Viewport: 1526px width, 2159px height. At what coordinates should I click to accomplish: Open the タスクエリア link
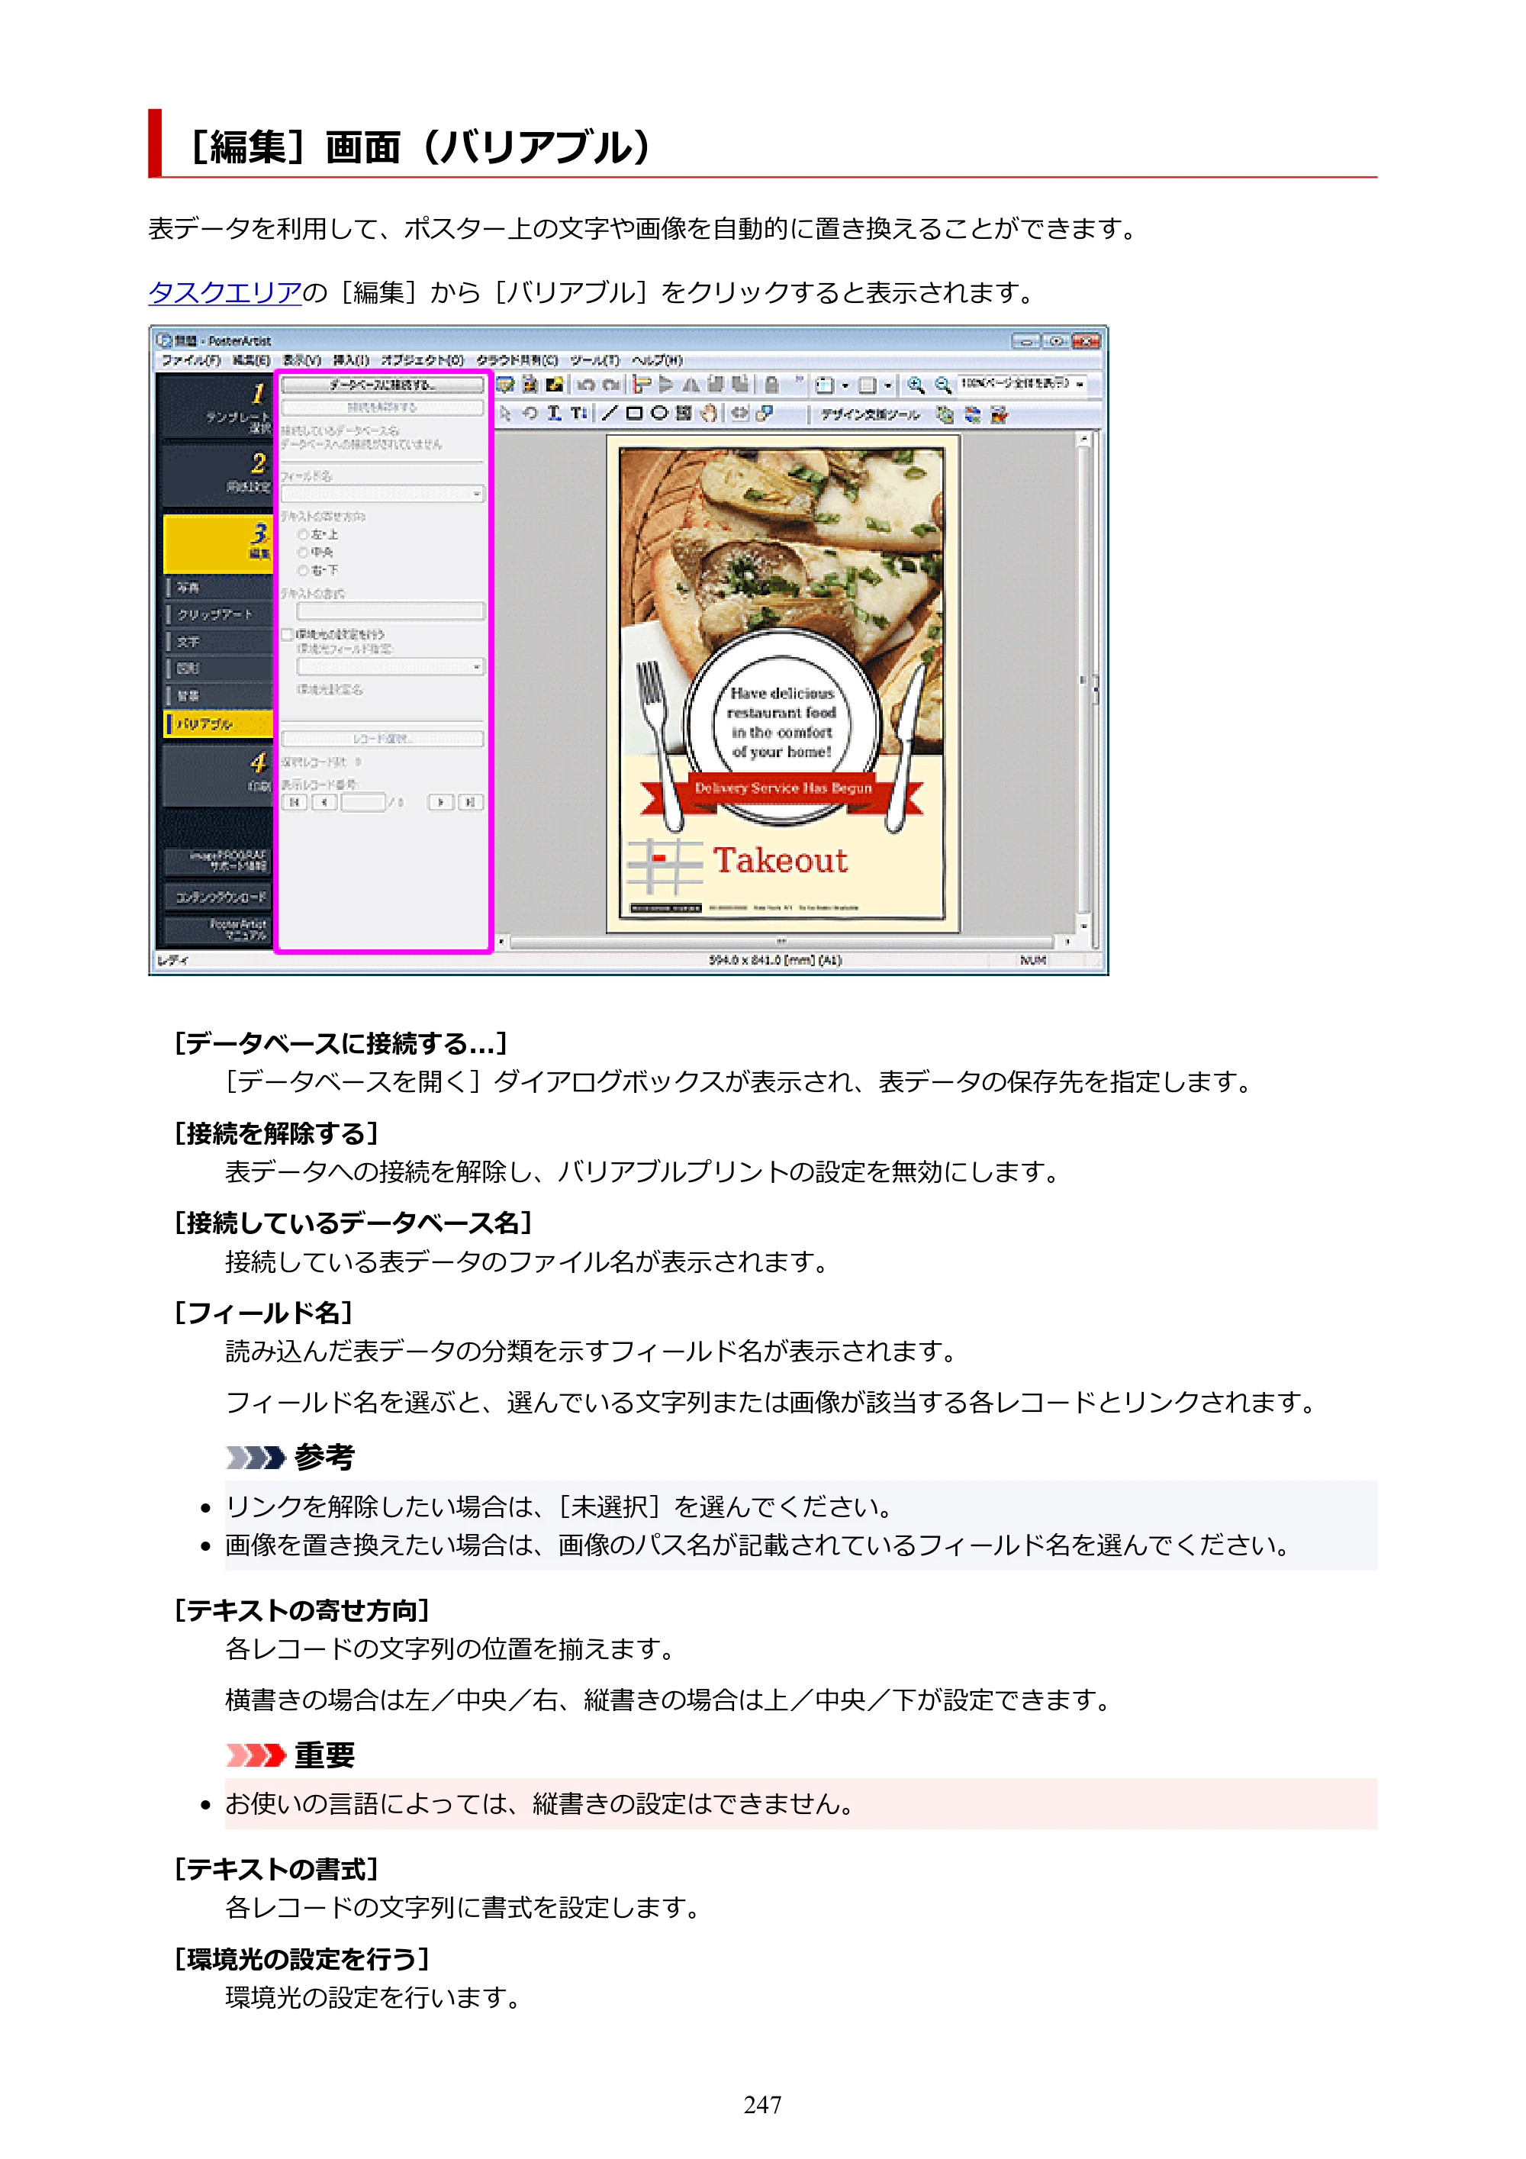tap(225, 292)
